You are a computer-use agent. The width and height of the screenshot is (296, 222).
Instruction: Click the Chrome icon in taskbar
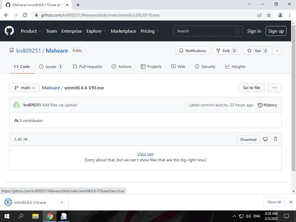(x=50, y=216)
